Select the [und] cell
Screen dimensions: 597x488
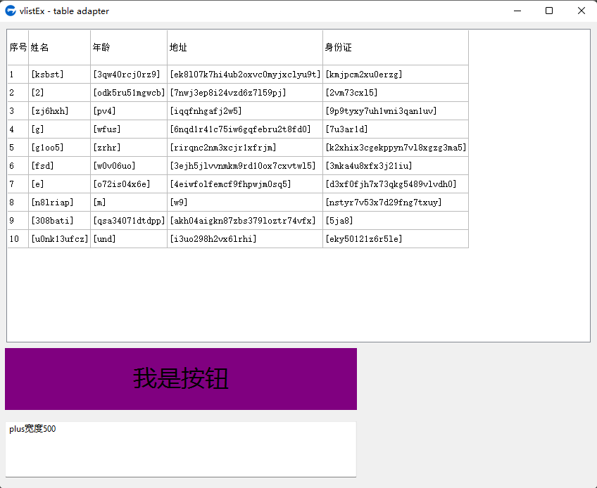click(129, 238)
